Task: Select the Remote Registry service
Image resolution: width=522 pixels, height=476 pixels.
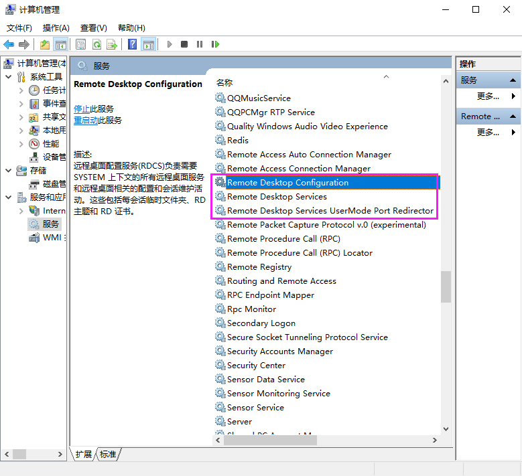Action: pos(253,267)
